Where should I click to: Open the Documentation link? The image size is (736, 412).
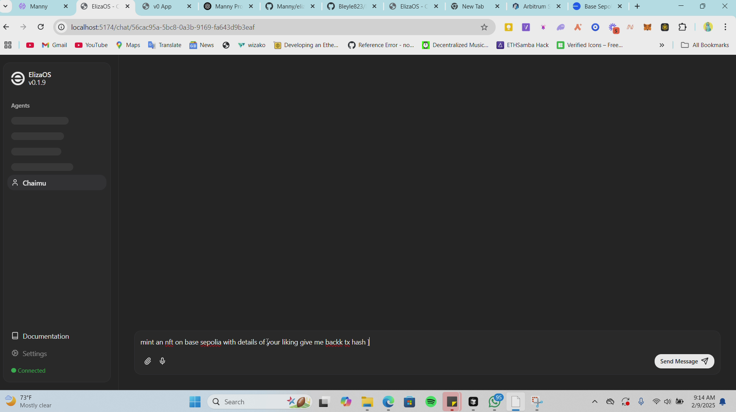pyautogui.click(x=46, y=336)
